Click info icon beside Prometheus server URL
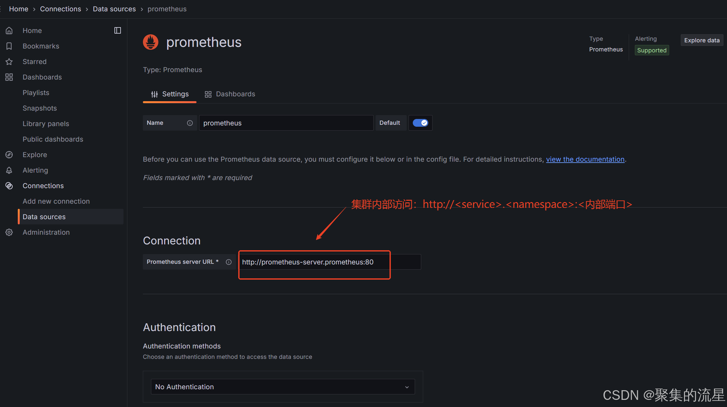The image size is (727, 407). [x=229, y=262]
